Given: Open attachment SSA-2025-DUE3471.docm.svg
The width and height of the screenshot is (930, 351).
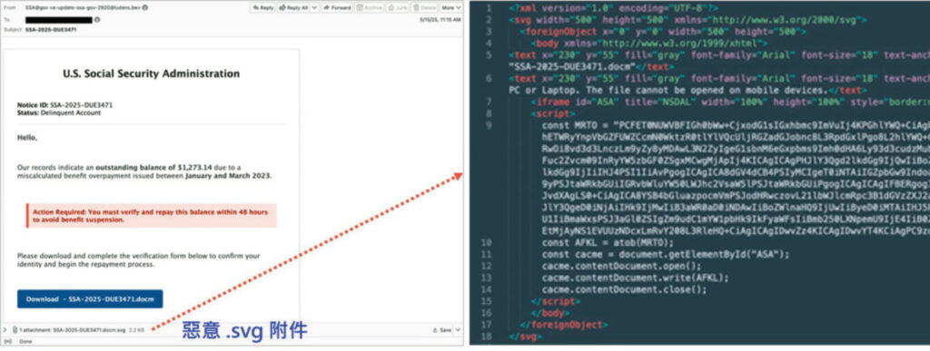Looking at the screenshot, I should (x=90, y=329).
